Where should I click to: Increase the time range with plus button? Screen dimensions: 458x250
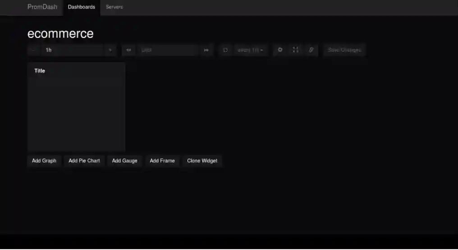110,50
